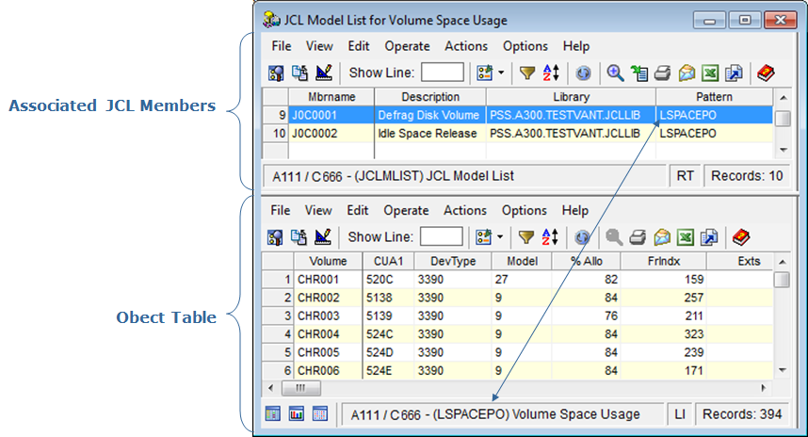Click the upper pane Show Line input field

pyautogui.click(x=442, y=73)
